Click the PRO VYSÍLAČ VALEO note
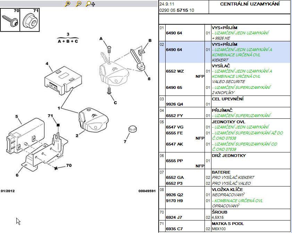The image size is (292, 233). pos(231,183)
